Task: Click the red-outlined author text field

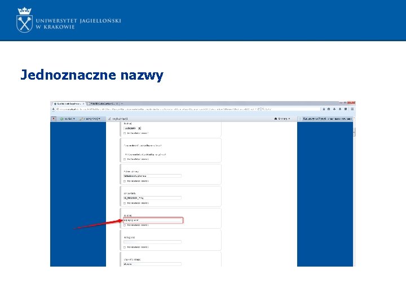Action: (153, 220)
